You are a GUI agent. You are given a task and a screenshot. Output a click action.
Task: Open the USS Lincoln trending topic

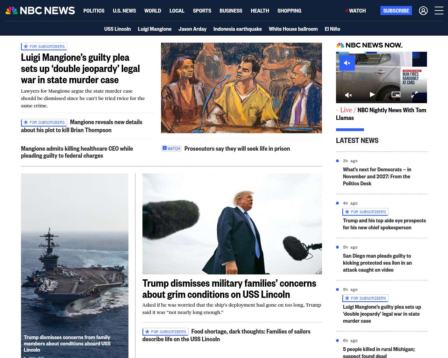[x=118, y=29]
